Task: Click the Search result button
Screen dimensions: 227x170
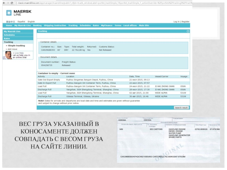Action: (x=181, y=108)
